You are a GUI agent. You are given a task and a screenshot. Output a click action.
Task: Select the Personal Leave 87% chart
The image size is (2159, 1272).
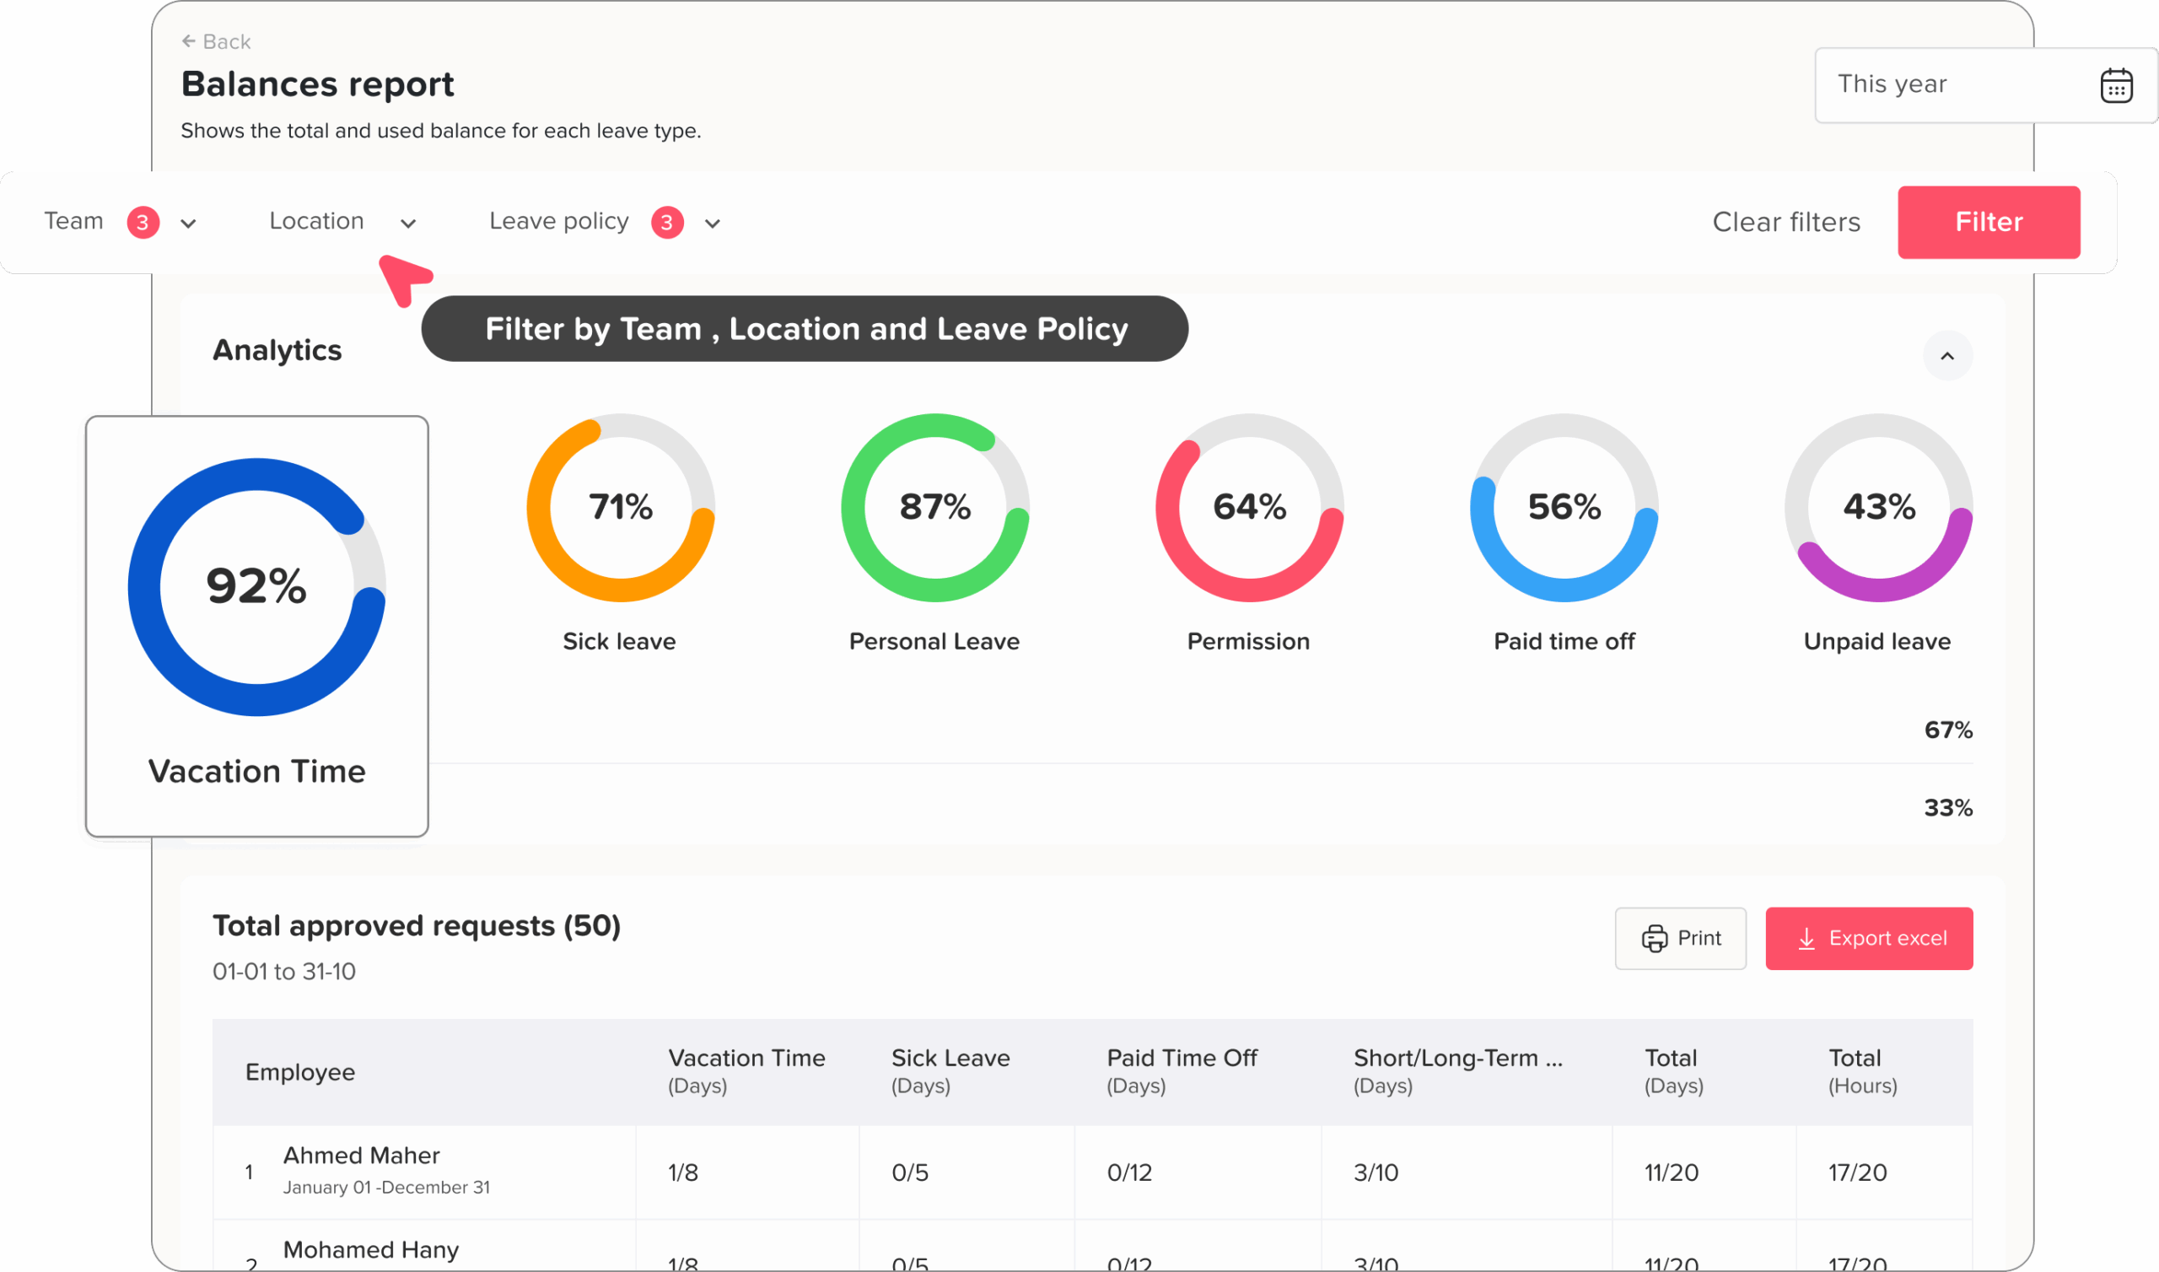(934, 508)
